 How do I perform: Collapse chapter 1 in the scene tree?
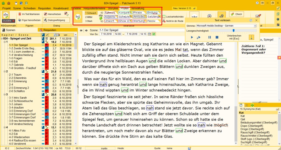point(5,42)
